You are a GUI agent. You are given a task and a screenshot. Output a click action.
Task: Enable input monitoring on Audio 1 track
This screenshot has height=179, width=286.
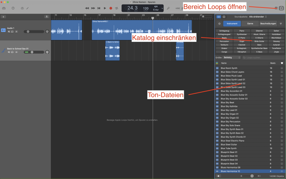click(16, 31)
